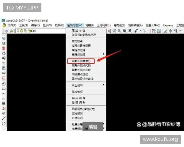Screen dimensions: 184x147
Task: Select 展野外测点代码 menu entry
Action: pyautogui.click(x=86, y=66)
